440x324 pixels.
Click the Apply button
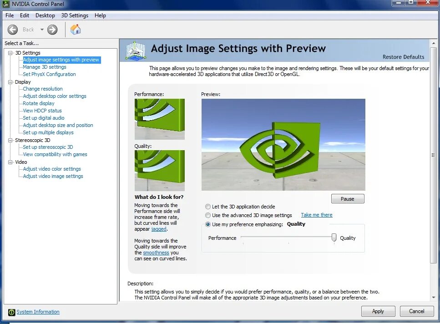[378, 311]
